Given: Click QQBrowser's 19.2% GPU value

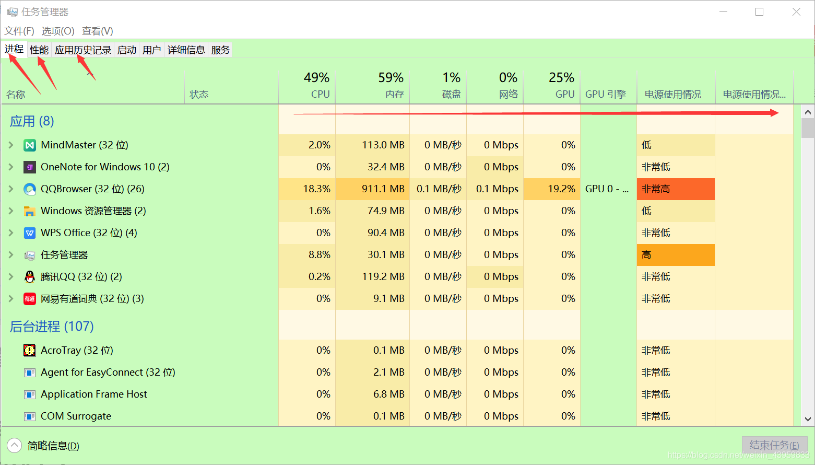Looking at the screenshot, I should [552, 189].
